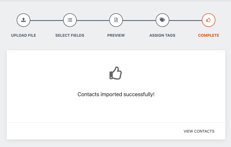Screen dimensions: 231x147
Task: Click the 'Contacts imported successfully!' message
Action: (116, 95)
